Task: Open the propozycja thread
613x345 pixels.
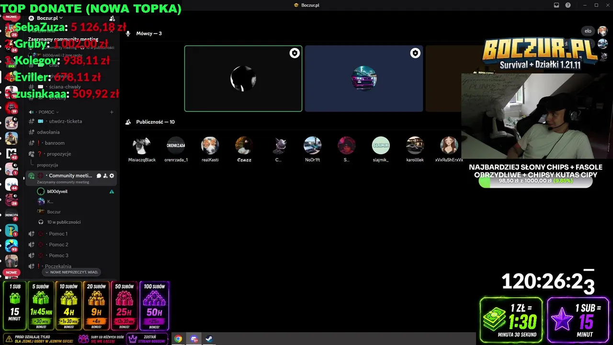Action: (47, 165)
